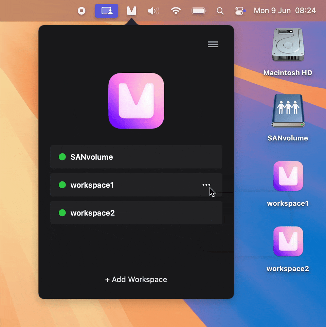
Task: Open Spotlight search in the menu bar
Action: (x=220, y=11)
